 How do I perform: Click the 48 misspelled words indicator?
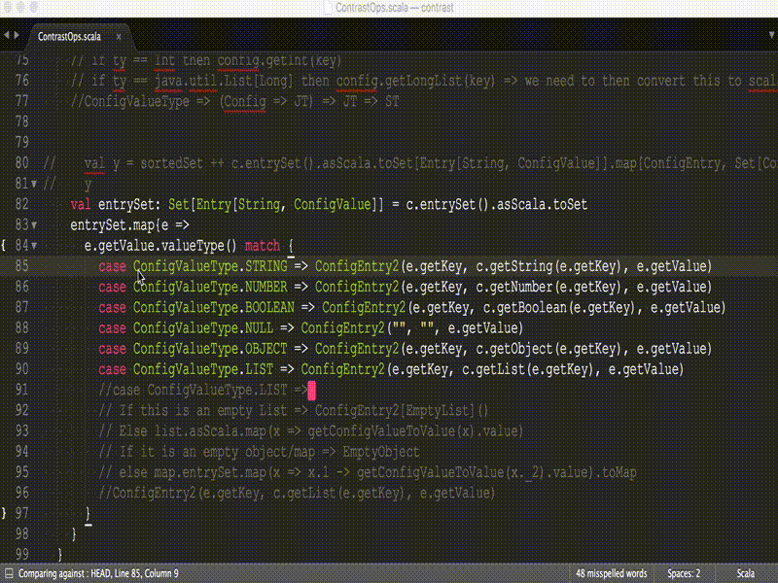coord(612,572)
